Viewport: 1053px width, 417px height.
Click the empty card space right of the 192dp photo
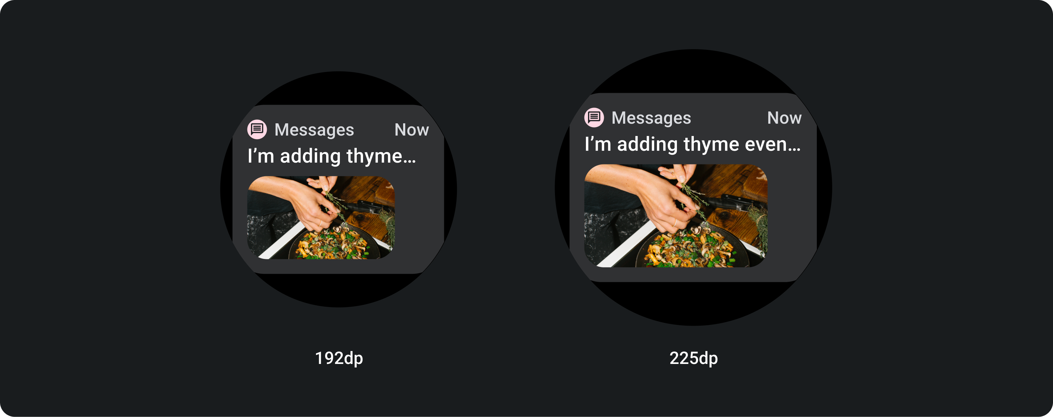[419, 217]
